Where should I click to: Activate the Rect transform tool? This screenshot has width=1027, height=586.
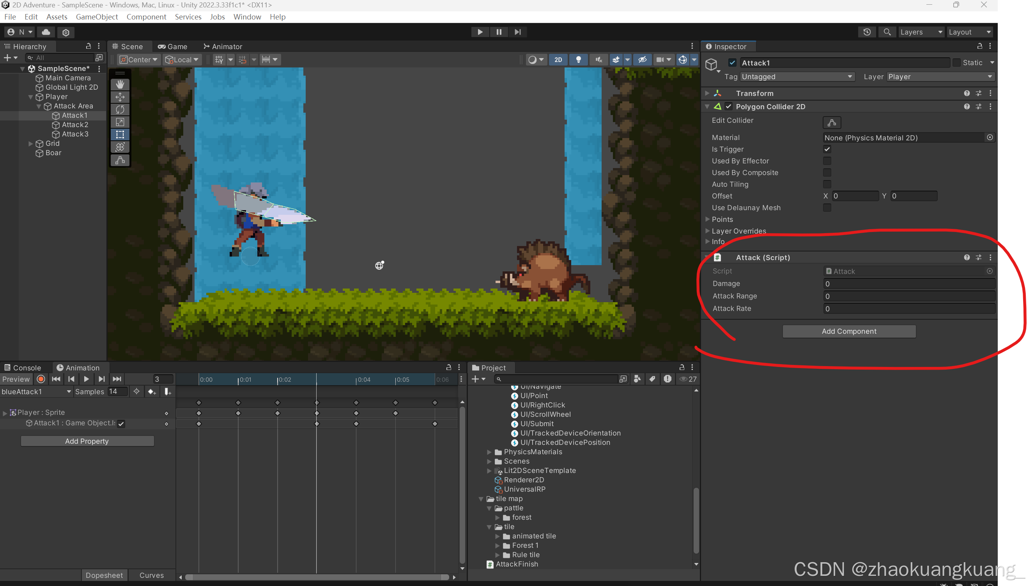click(120, 135)
